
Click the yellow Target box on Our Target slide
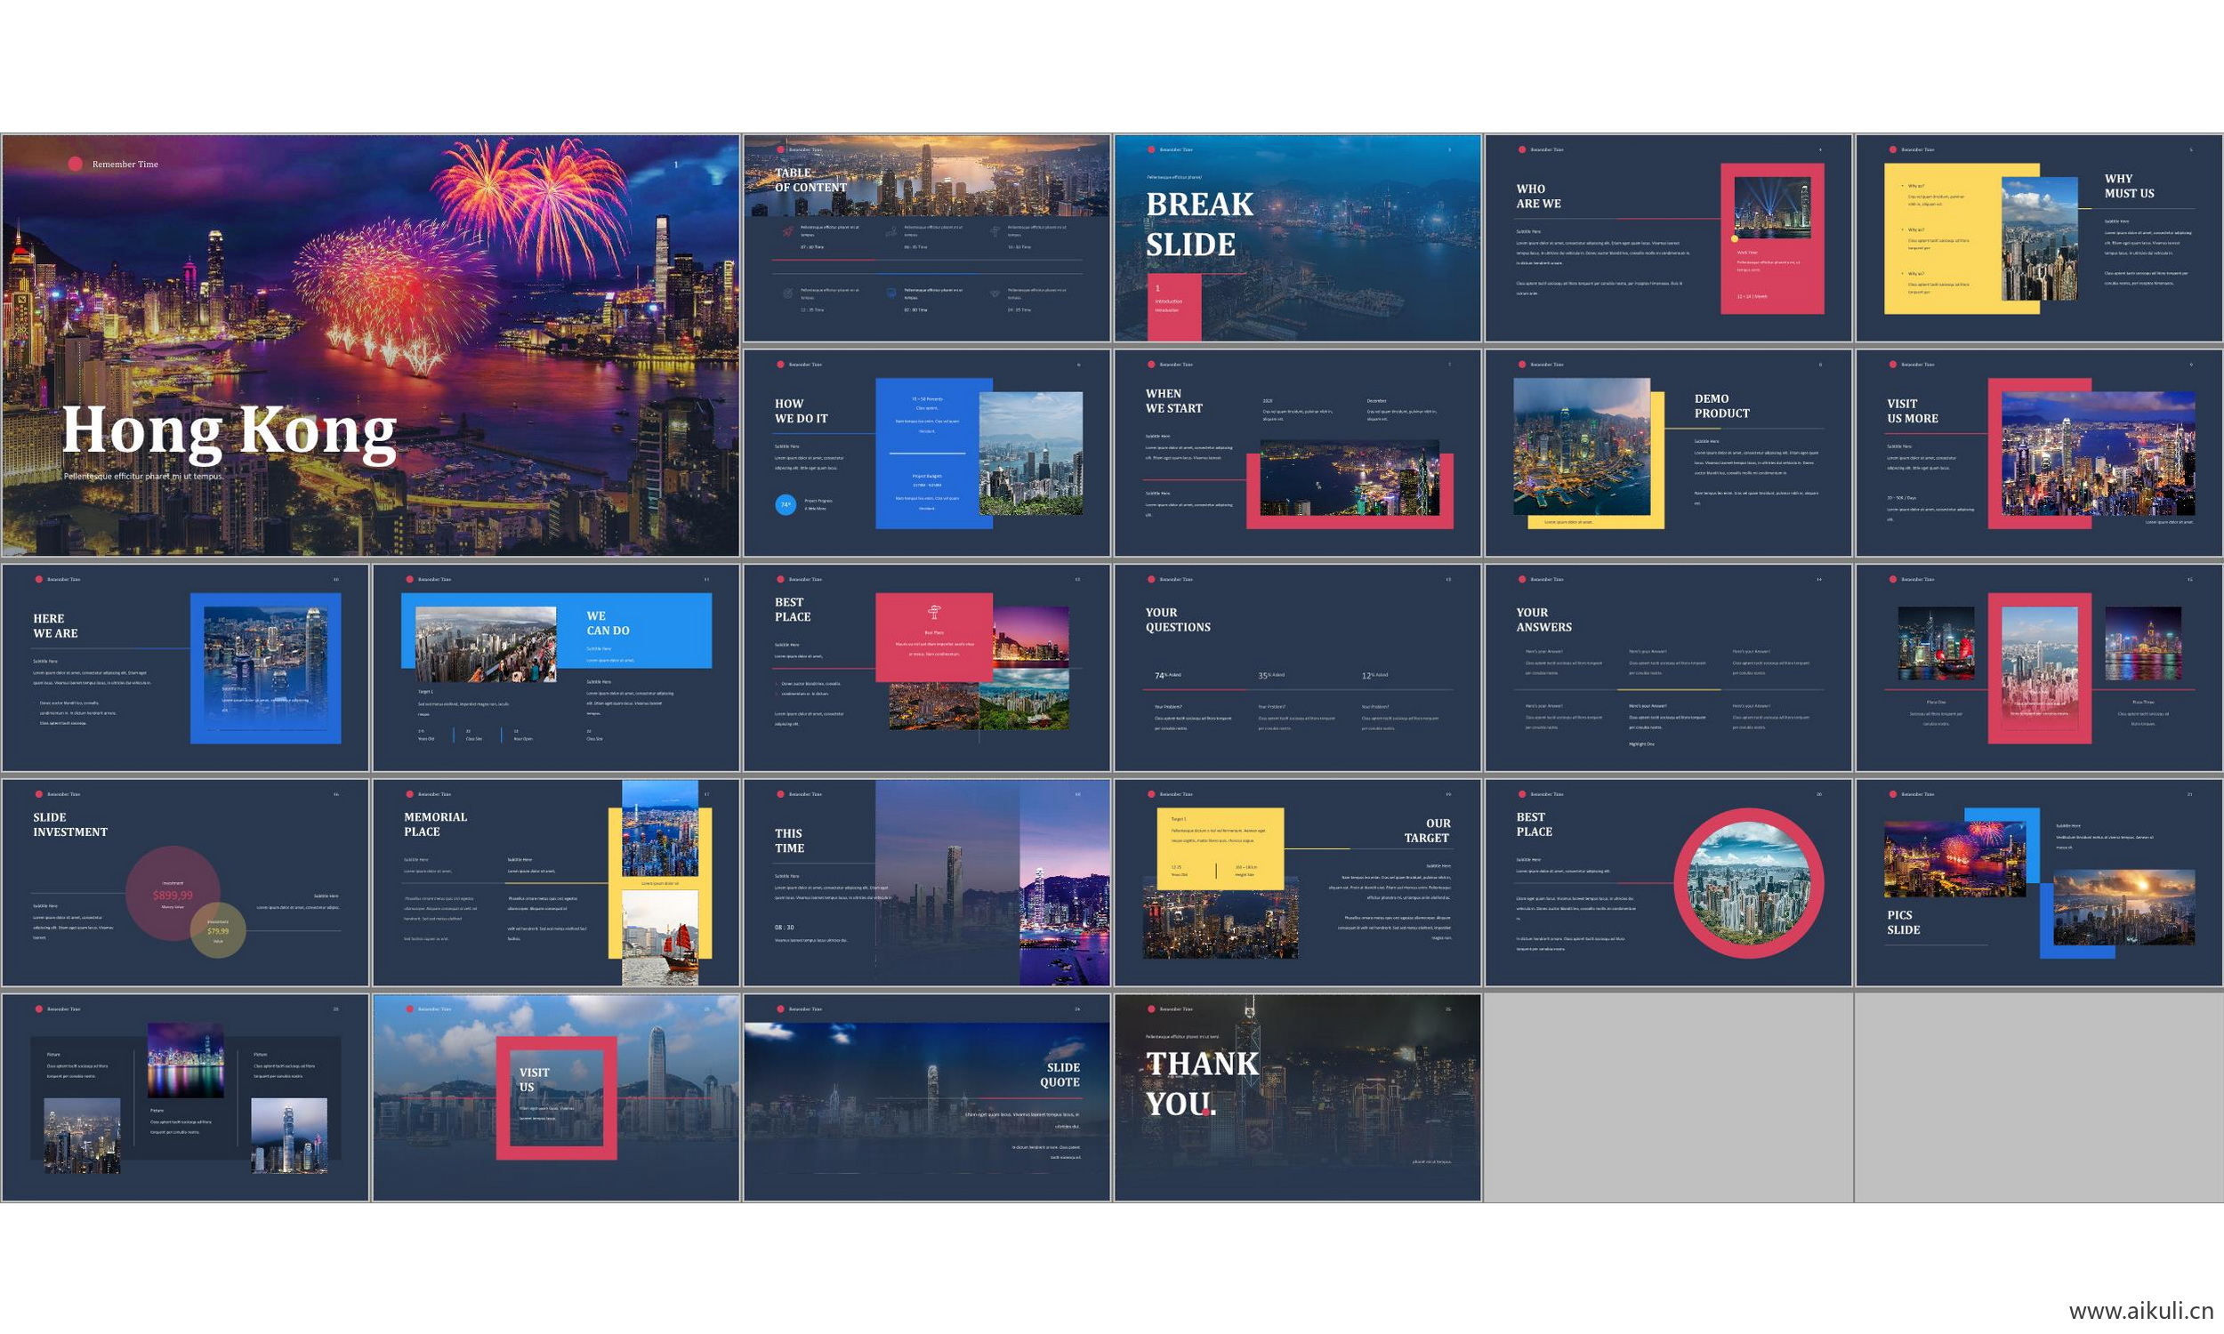pyautogui.click(x=1220, y=848)
